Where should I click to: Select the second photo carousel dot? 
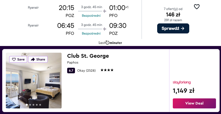pos(30,105)
